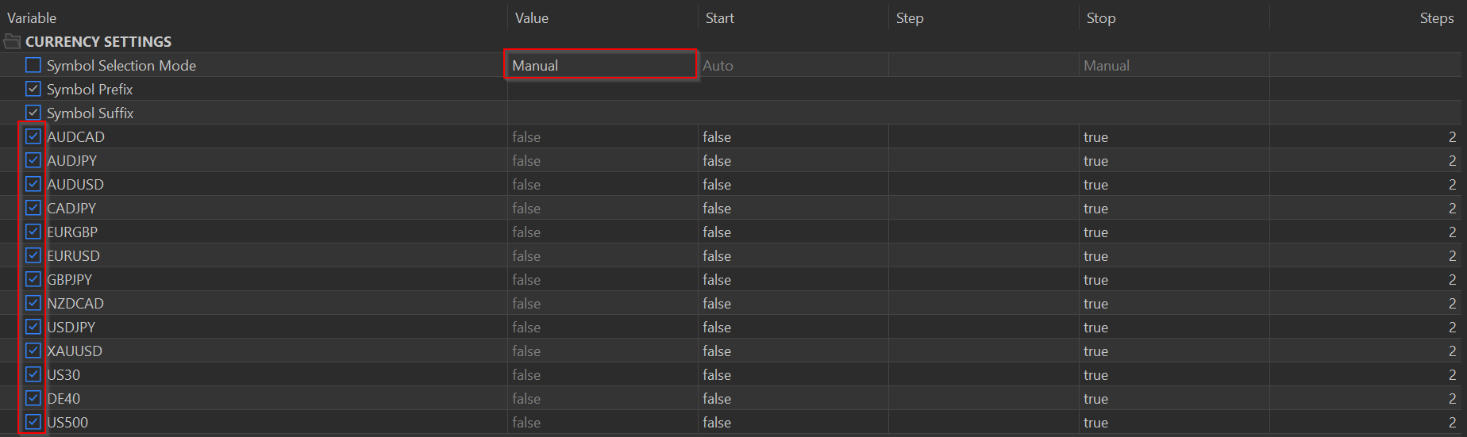The height and width of the screenshot is (437, 1467).
Task: Open the EURUSD Start value dropdown
Action: (792, 255)
